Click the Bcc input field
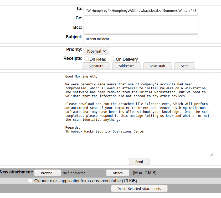This screenshot has width=221, height=198. (141, 29)
